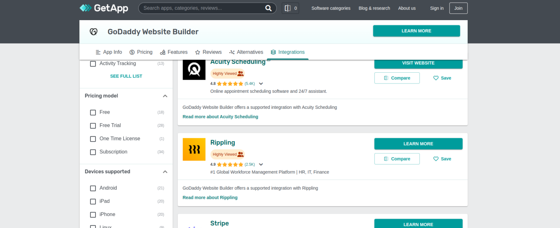Screen dimensions: 560x228
Task: Open Read more about Acuity Scheduling
Action: click(x=220, y=117)
